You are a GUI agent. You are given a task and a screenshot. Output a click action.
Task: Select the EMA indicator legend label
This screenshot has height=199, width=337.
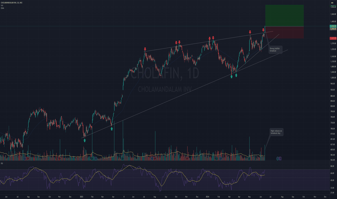click(x=2, y=8)
